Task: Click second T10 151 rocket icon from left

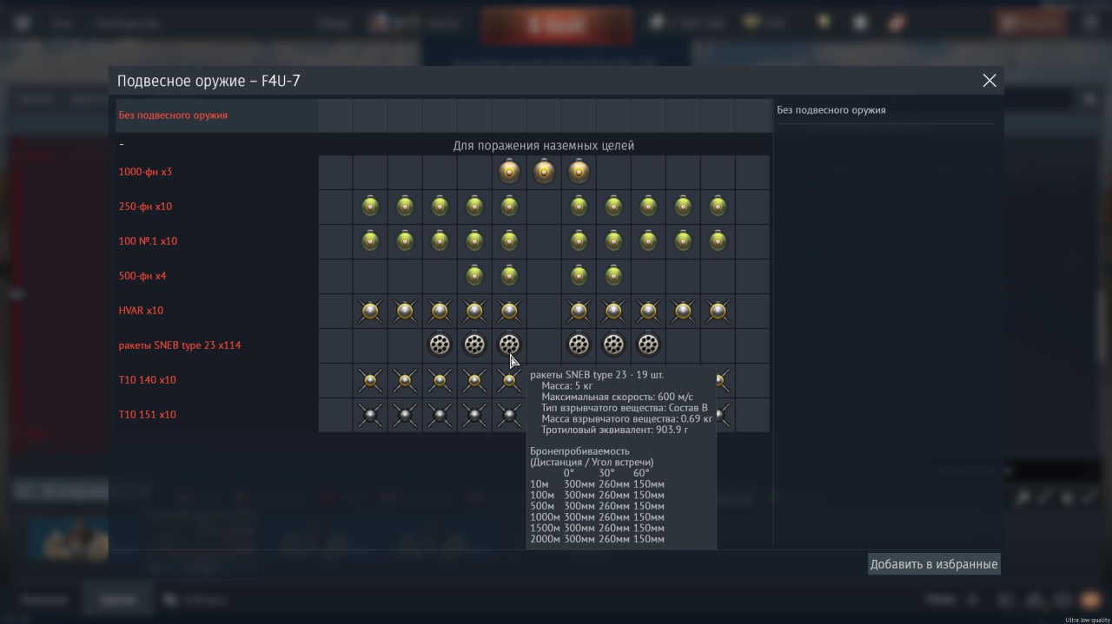Action: (x=405, y=415)
